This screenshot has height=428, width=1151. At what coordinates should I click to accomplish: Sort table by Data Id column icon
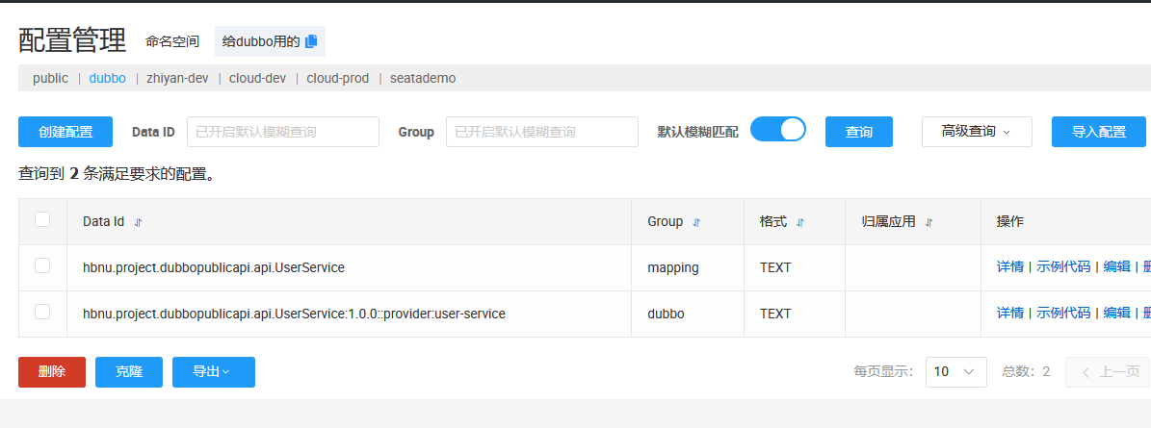pyautogui.click(x=139, y=222)
